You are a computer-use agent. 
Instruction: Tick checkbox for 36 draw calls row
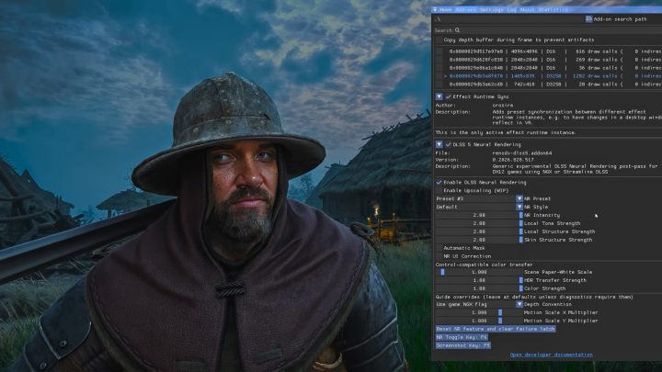pyautogui.click(x=439, y=68)
